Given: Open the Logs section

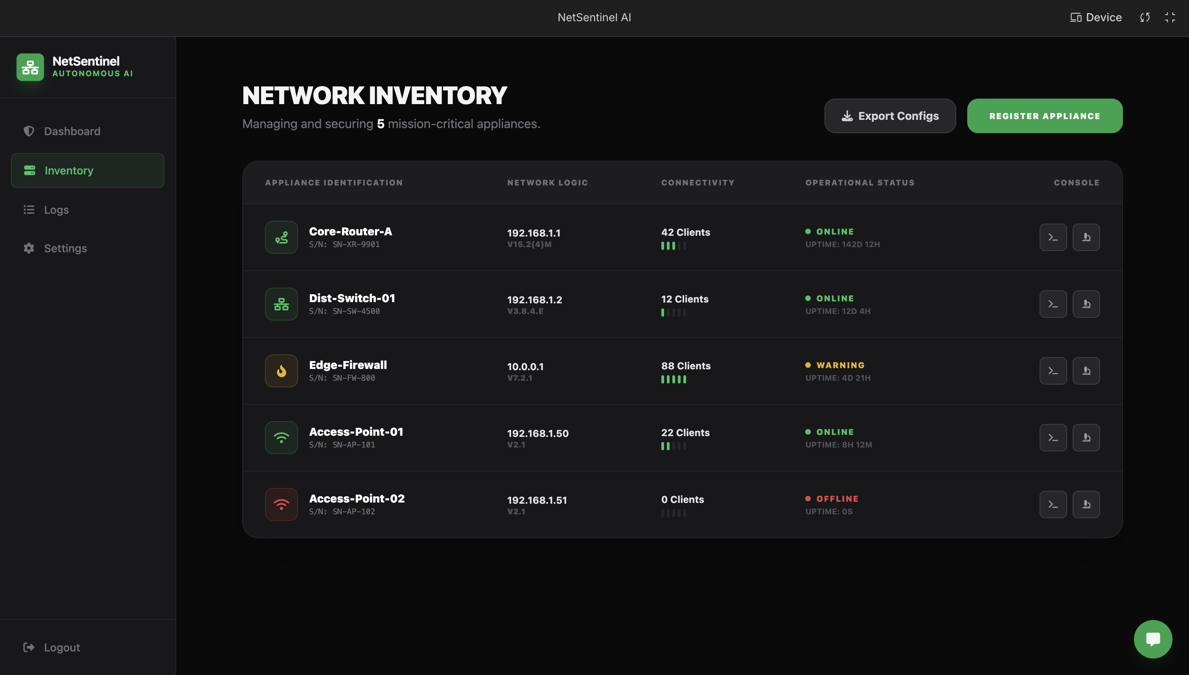Looking at the screenshot, I should click(56, 209).
